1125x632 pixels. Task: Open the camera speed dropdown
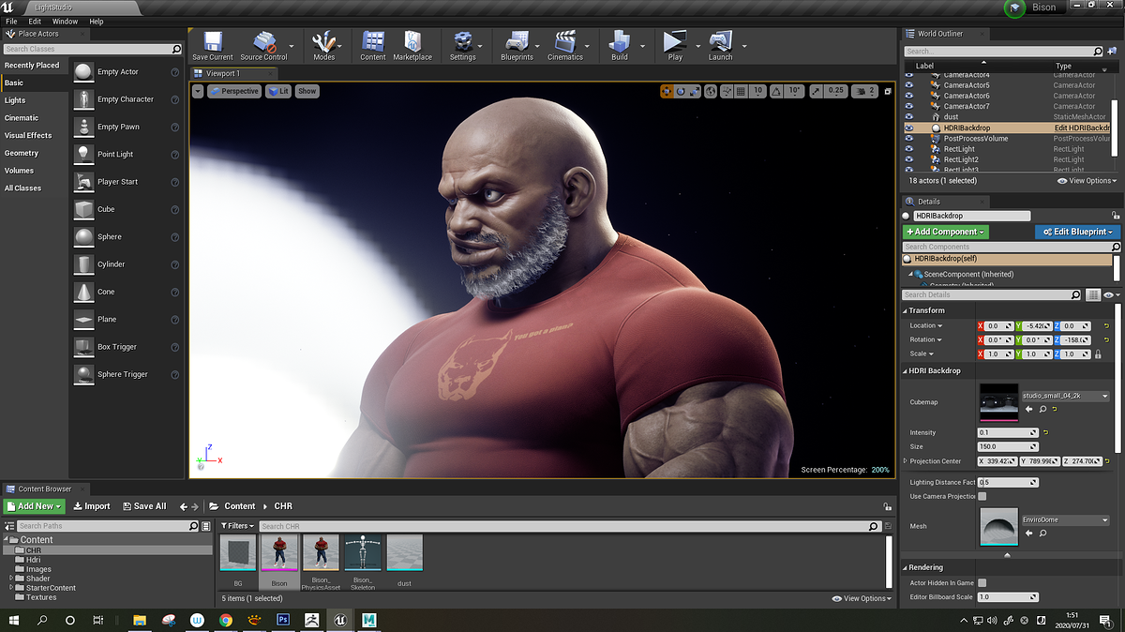[866, 91]
